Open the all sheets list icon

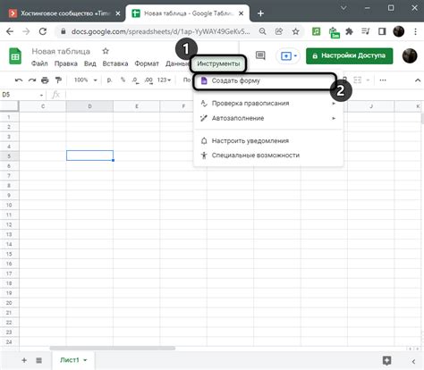(x=38, y=360)
